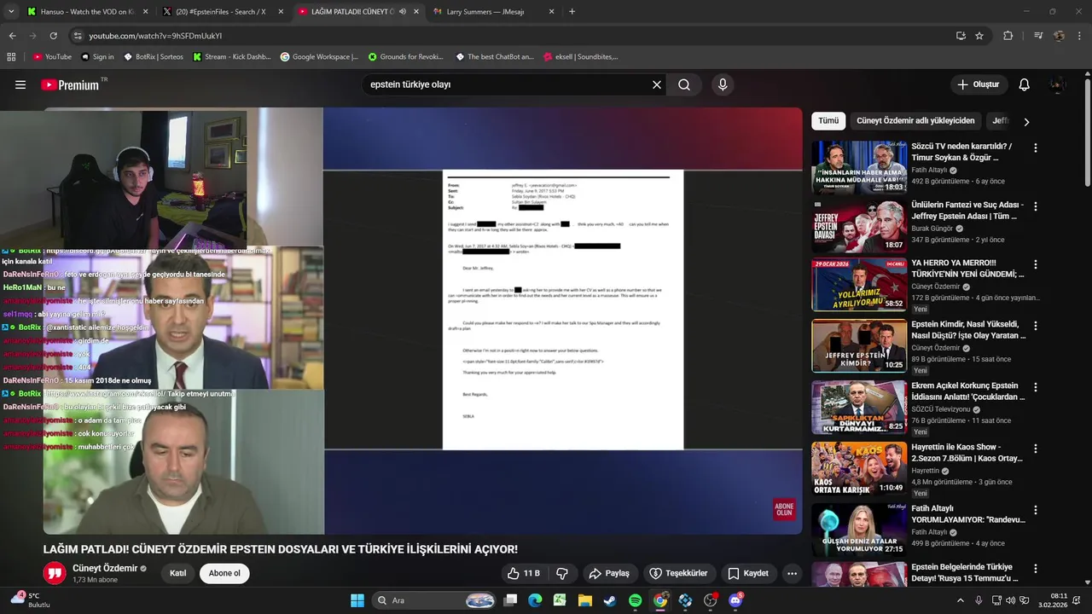The image size is (1092, 614).
Task: Open options for Sözcü TV neden karartıldı video
Action: click(x=1036, y=148)
